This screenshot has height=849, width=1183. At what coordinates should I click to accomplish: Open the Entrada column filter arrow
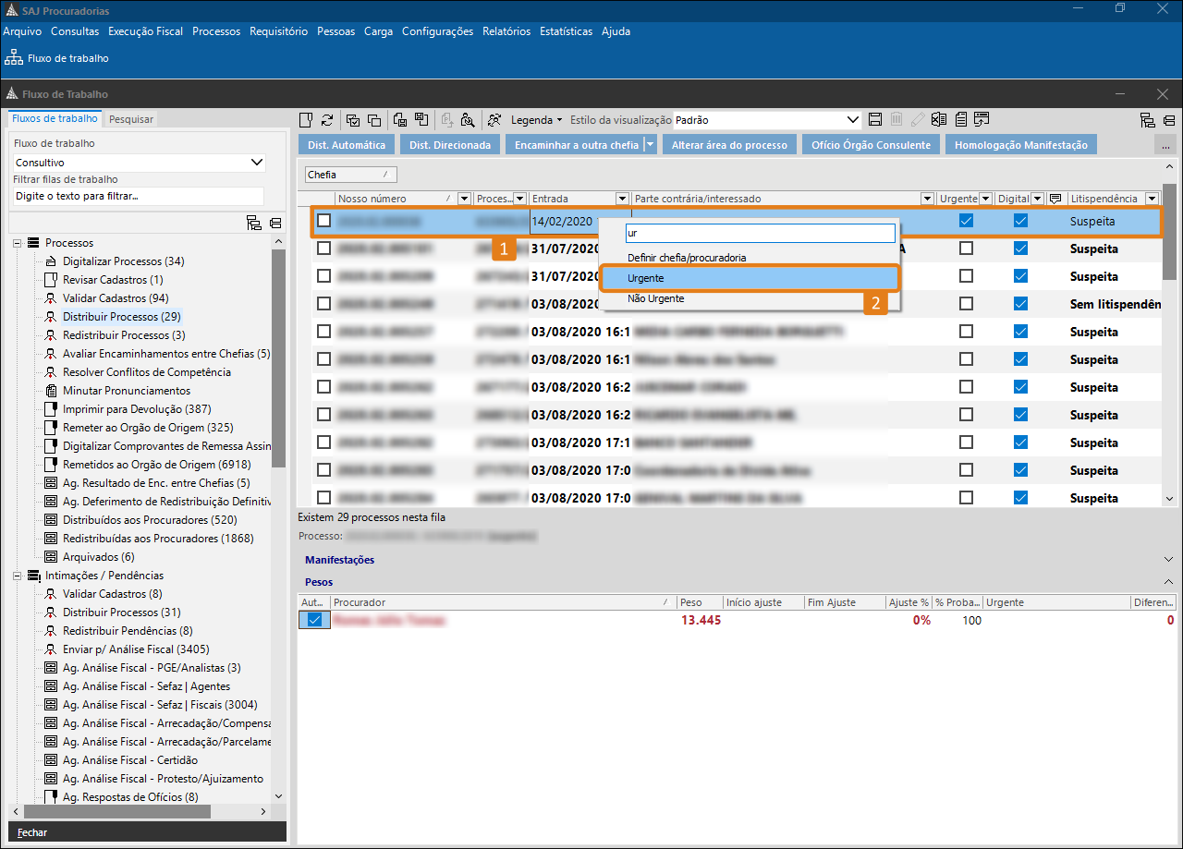pos(622,199)
